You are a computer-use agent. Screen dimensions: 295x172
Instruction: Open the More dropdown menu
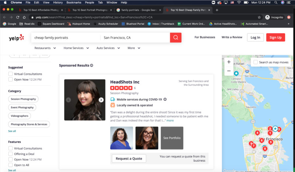click(134, 48)
